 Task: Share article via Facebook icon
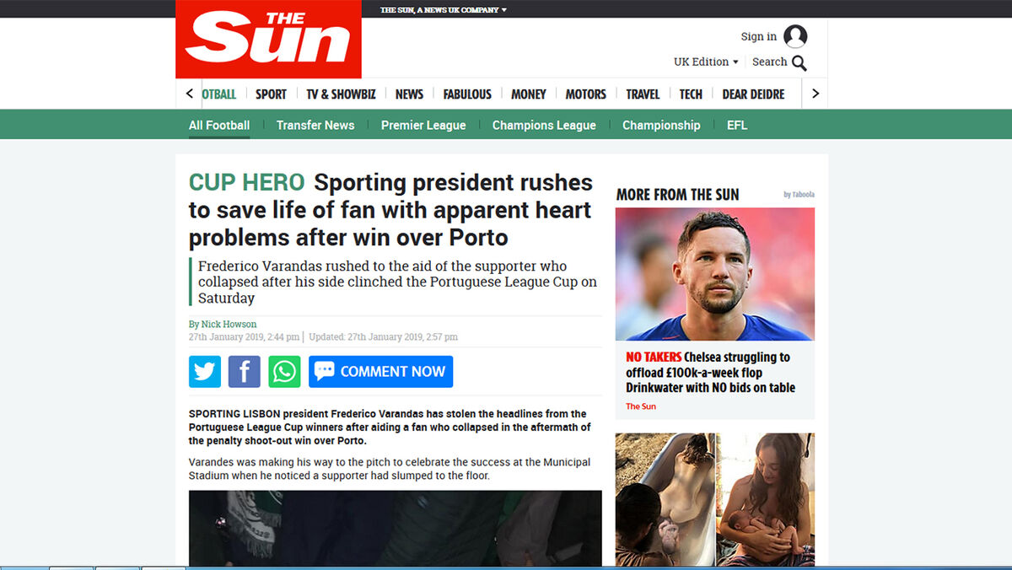pos(245,371)
